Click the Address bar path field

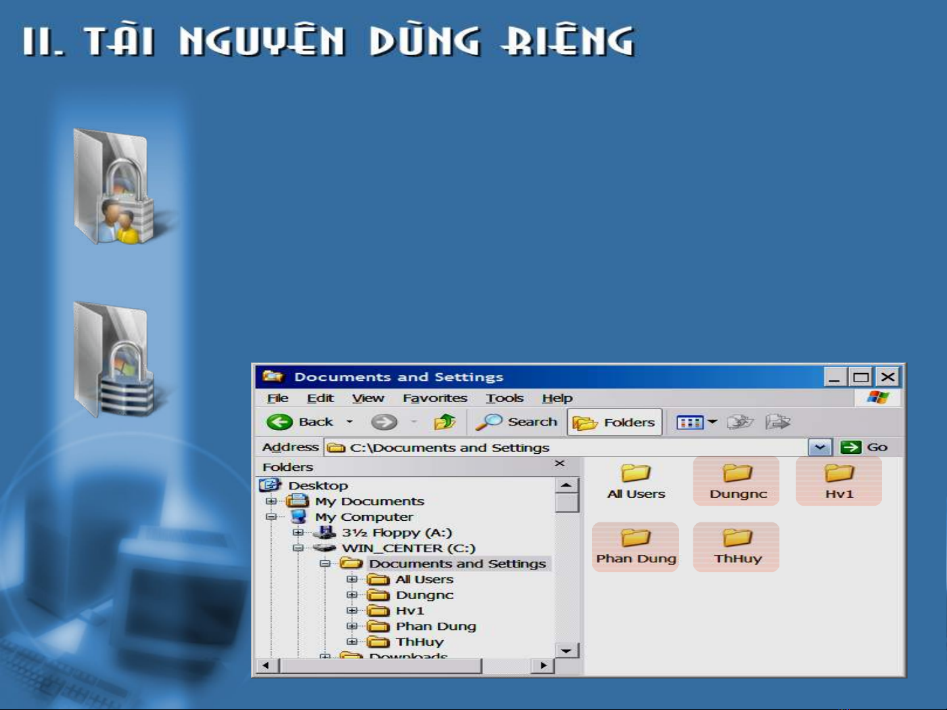coord(565,447)
